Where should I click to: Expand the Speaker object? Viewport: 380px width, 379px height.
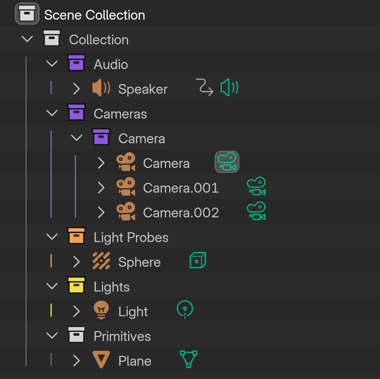76,89
